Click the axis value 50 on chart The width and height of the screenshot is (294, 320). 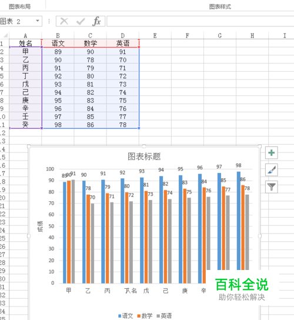point(51,226)
